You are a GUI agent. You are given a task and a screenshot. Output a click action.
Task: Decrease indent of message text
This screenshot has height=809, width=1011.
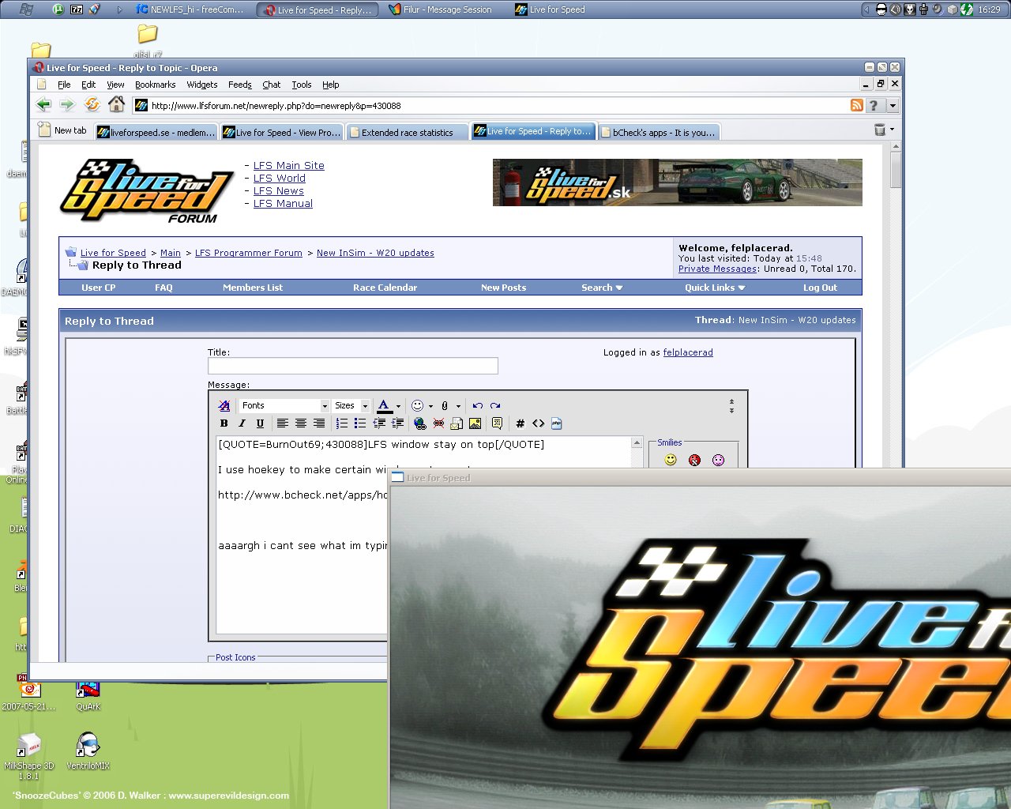[379, 423]
